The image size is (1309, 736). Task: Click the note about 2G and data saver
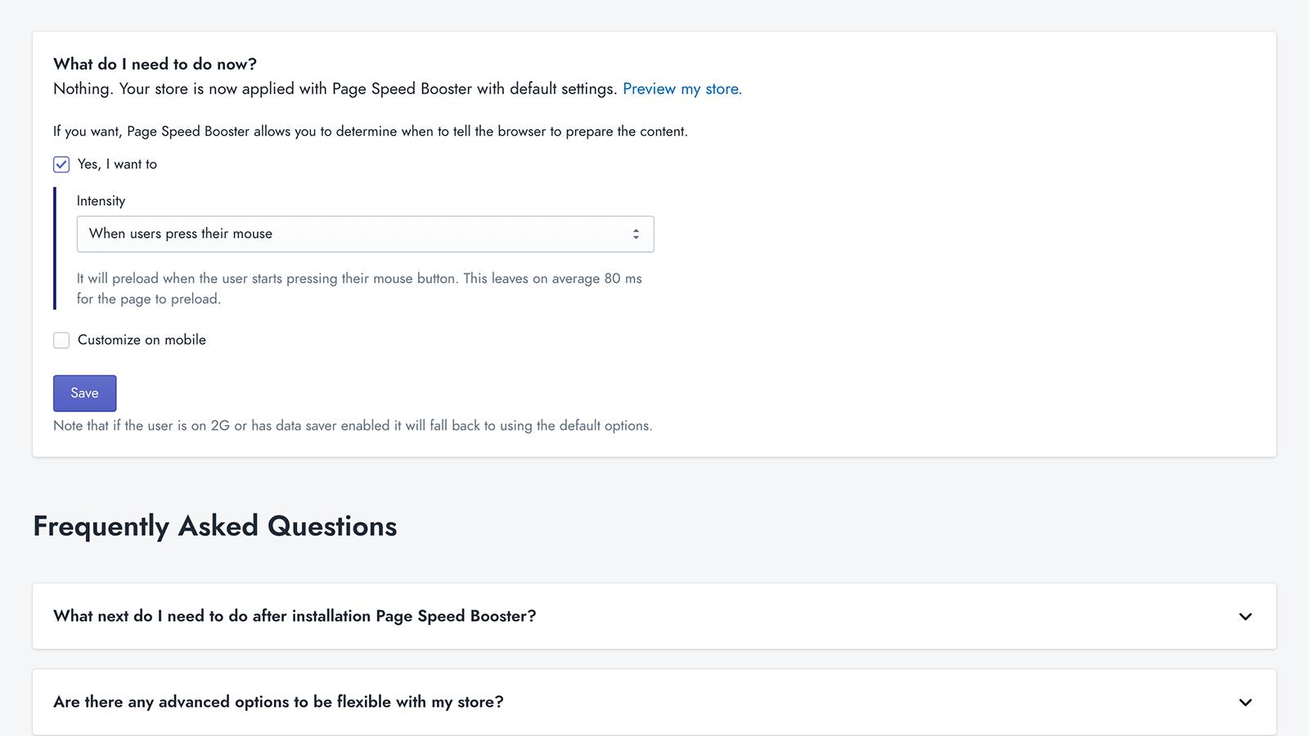click(x=353, y=426)
